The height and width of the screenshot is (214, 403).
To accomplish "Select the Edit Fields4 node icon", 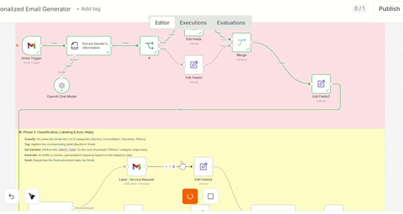I will coord(203,167).
